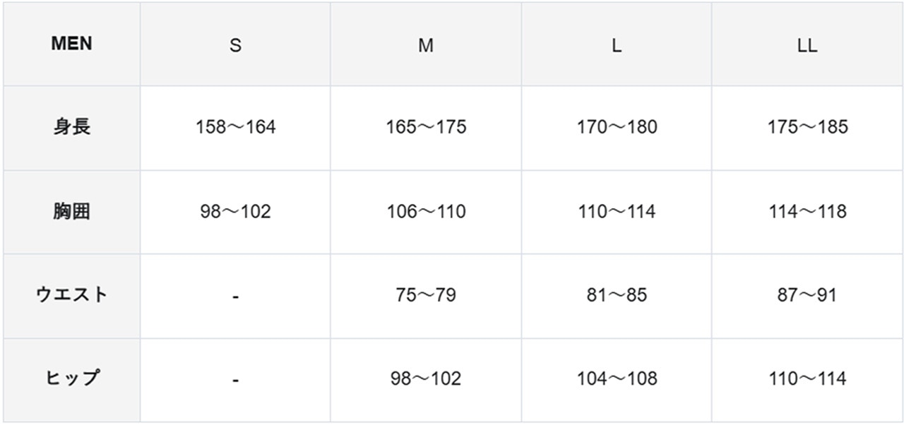
Task: Click the 170～180 height cell
Action: pyautogui.click(x=617, y=127)
